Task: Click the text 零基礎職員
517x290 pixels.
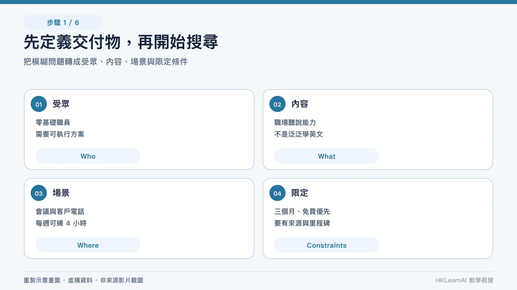Action: 53,122
